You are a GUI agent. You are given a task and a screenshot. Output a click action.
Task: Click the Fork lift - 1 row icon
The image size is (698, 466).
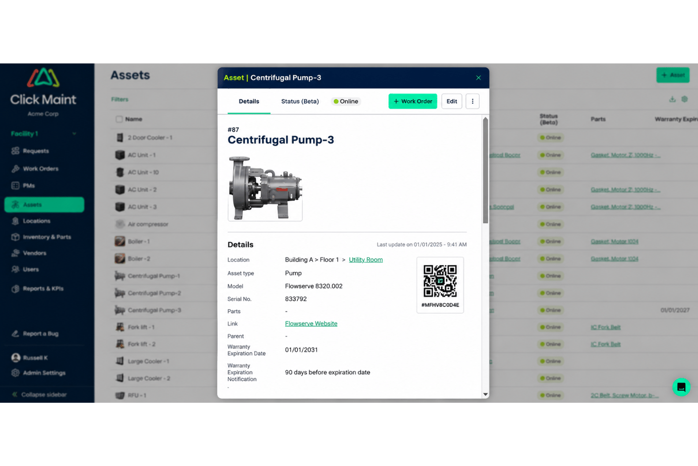[120, 327]
